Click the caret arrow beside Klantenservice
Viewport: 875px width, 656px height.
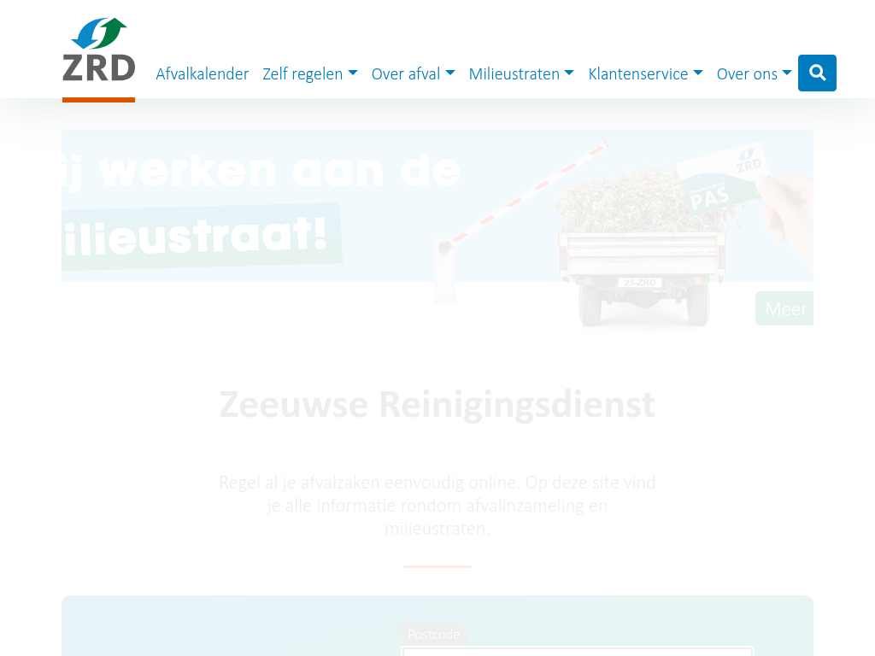[x=698, y=73]
